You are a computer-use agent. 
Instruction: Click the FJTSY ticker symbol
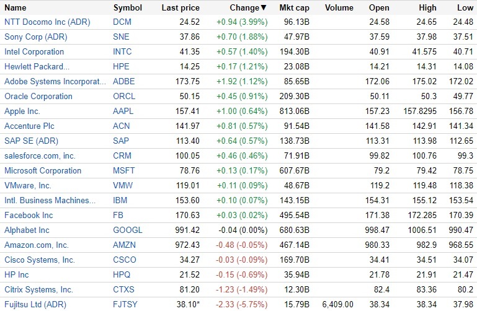tap(127, 305)
